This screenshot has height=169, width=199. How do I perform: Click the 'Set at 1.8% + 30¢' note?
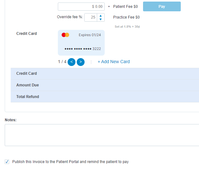(127, 27)
